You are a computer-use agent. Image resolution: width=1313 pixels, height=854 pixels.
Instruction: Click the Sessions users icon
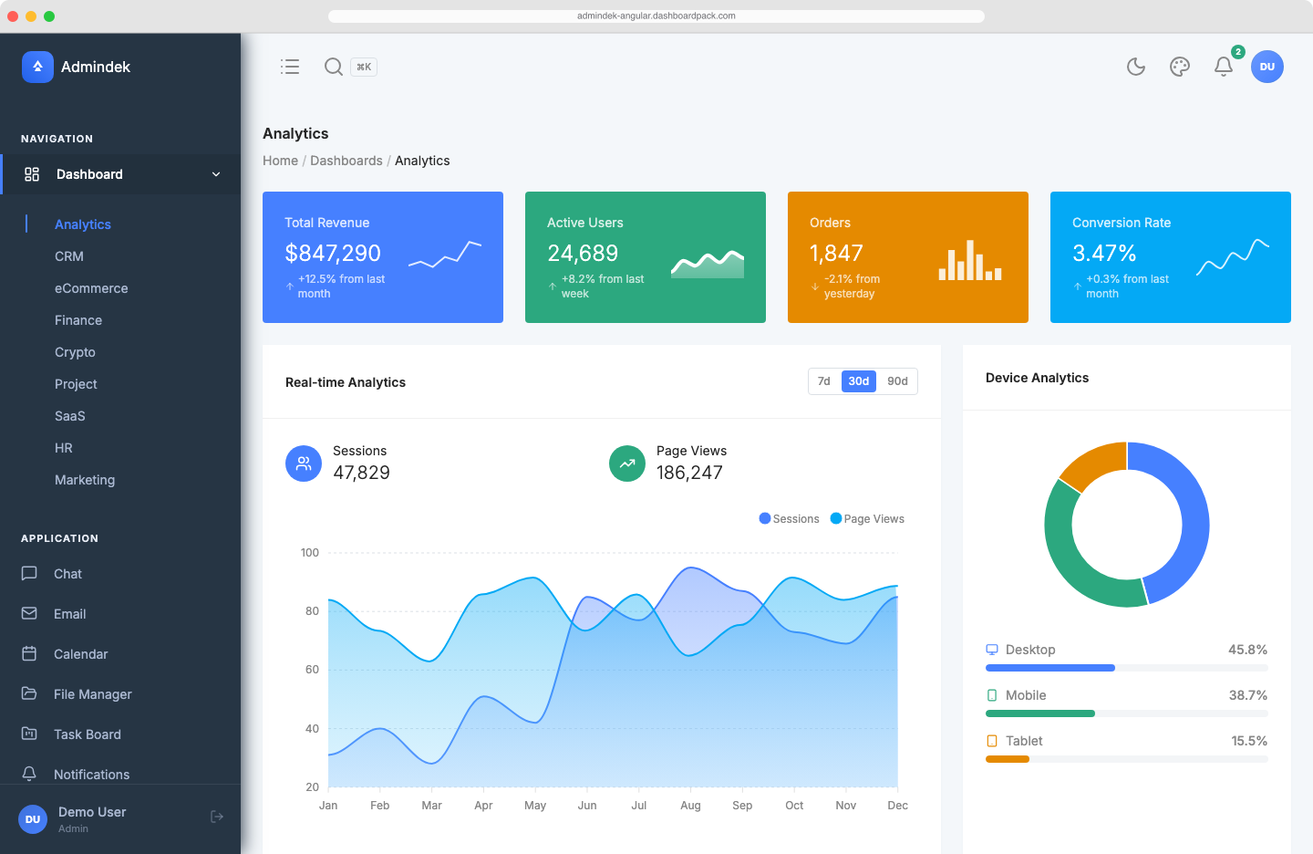coord(304,463)
